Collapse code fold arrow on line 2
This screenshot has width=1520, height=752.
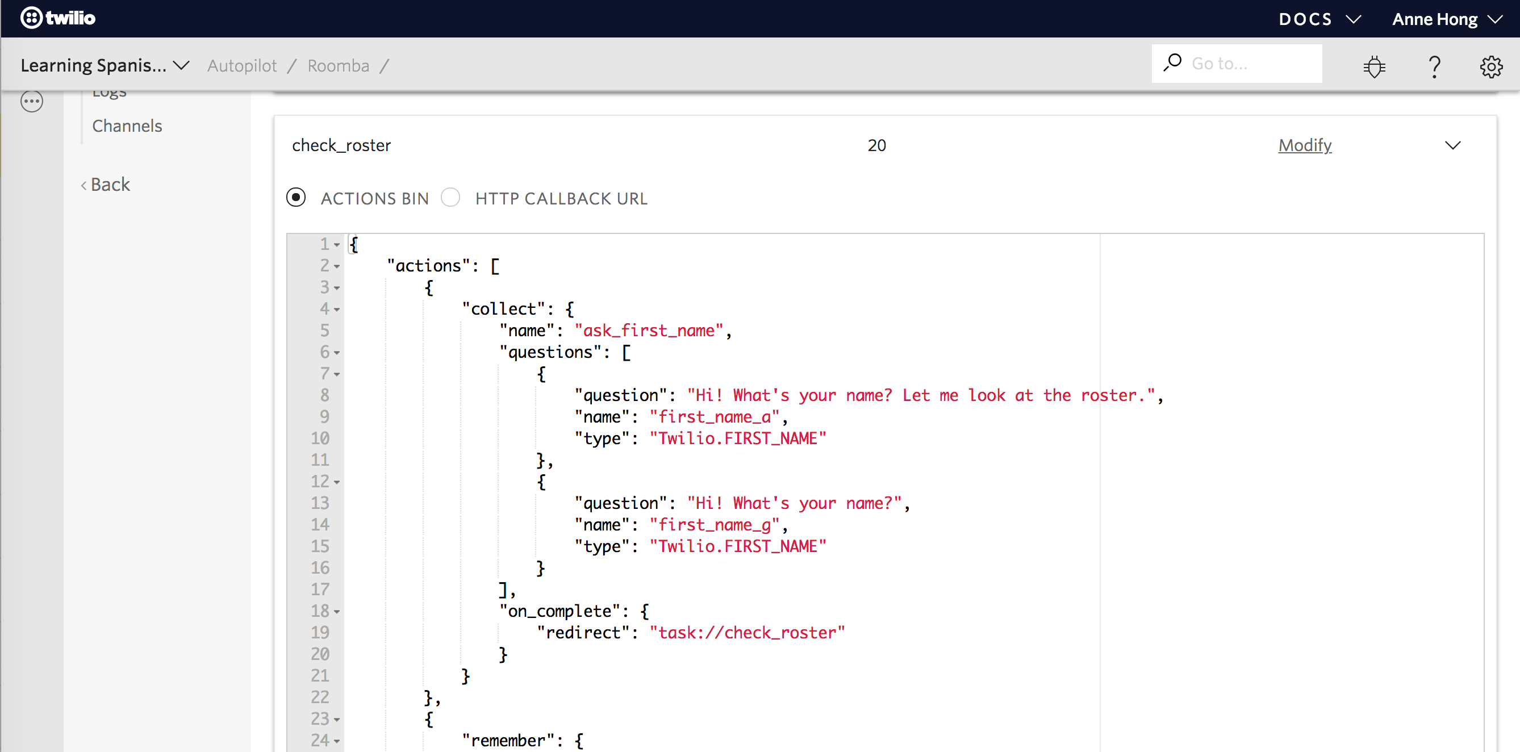click(337, 266)
